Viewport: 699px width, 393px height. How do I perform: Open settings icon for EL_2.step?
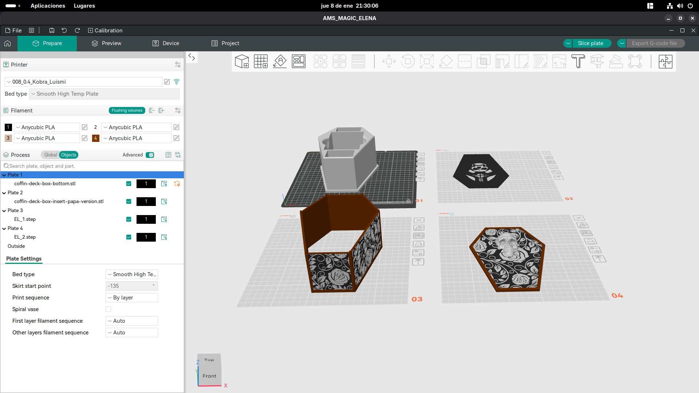[164, 237]
